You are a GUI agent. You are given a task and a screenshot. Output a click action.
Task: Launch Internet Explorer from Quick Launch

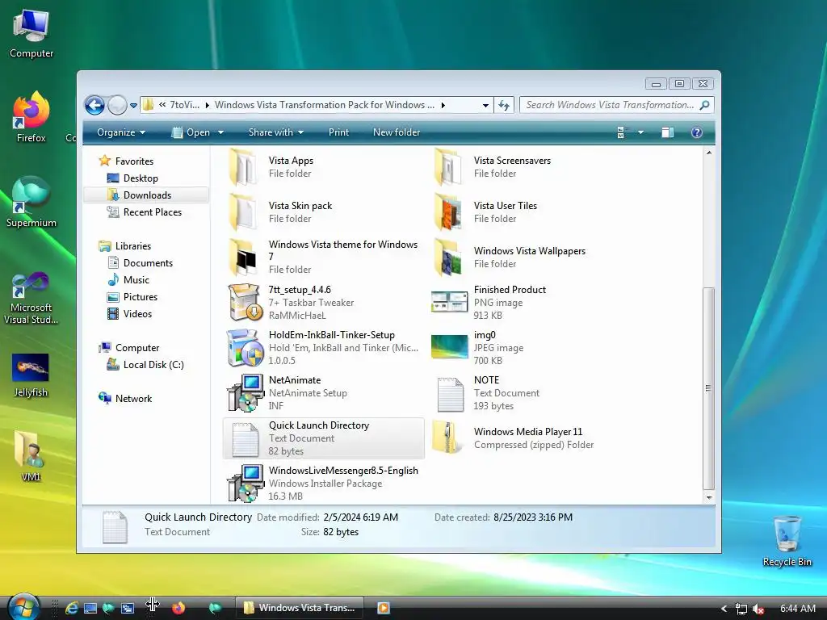coord(71,608)
